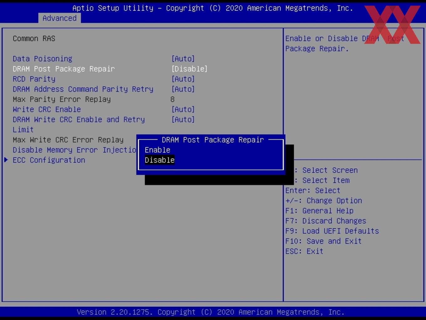Open the Advanced tab
This screenshot has width=426, height=320.
point(60,18)
